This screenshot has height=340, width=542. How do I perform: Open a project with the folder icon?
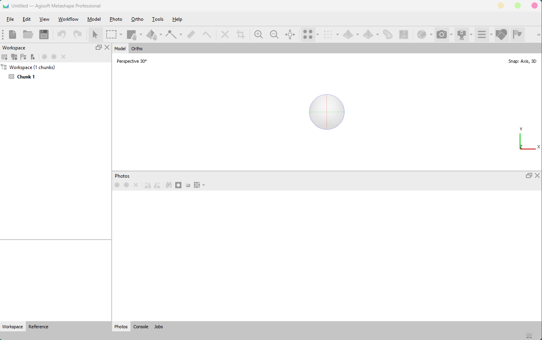click(28, 35)
